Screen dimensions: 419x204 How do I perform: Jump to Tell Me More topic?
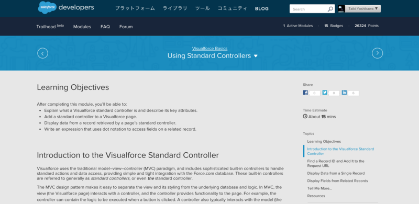(x=319, y=188)
